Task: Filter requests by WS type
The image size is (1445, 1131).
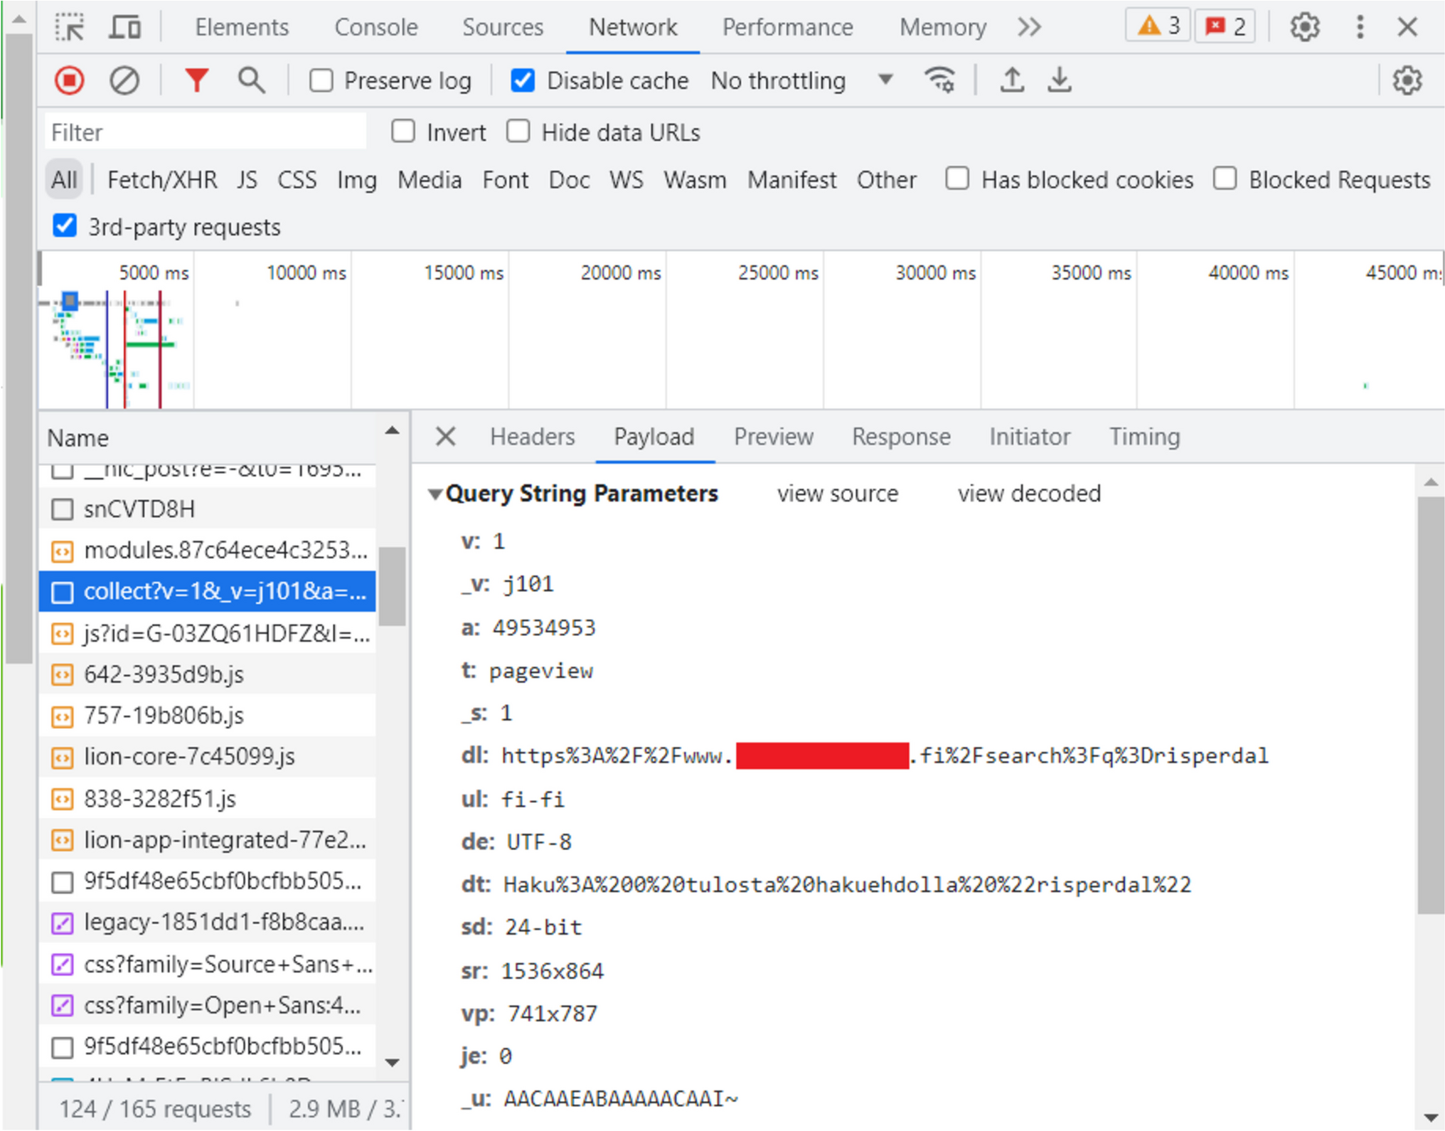Action: 626,179
